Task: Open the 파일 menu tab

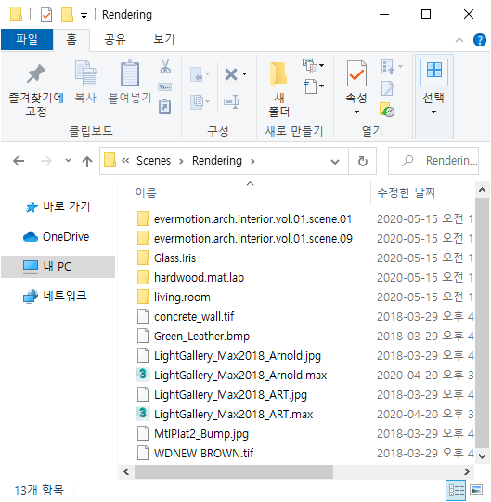Action: pyautogui.click(x=27, y=40)
